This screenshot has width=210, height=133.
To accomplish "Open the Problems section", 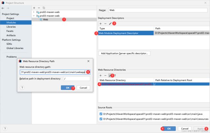I will click(12, 57).
